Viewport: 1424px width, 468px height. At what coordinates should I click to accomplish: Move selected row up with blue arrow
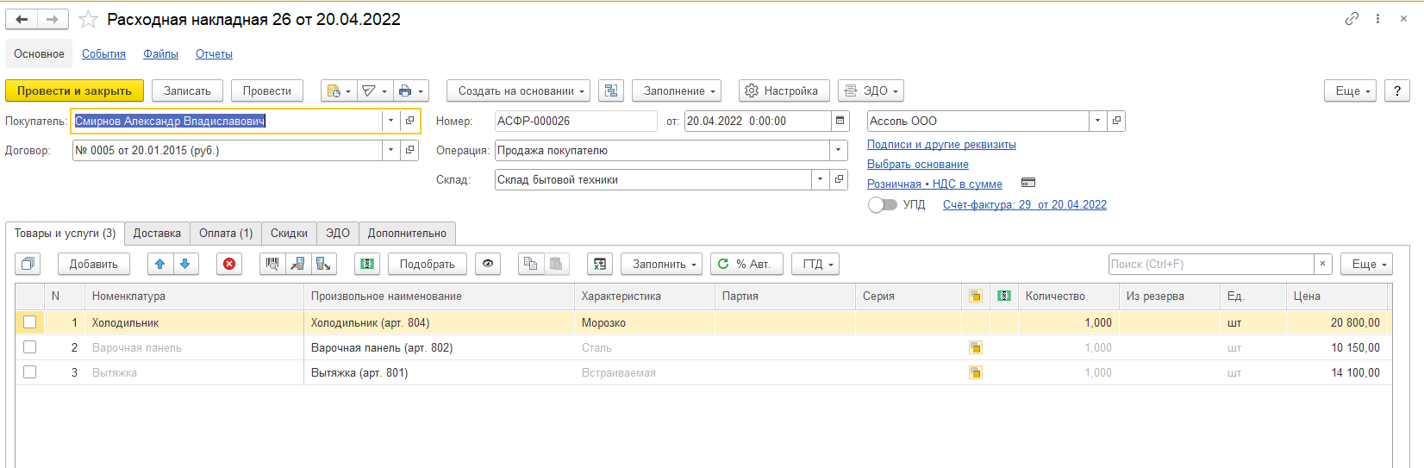pos(160,264)
